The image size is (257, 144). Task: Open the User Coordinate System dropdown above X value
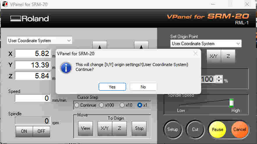coord(40,40)
